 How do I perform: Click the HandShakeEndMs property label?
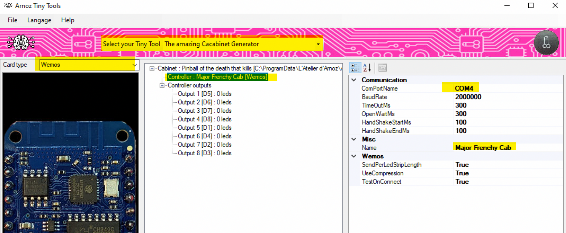pyautogui.click(x=385, y=131)
